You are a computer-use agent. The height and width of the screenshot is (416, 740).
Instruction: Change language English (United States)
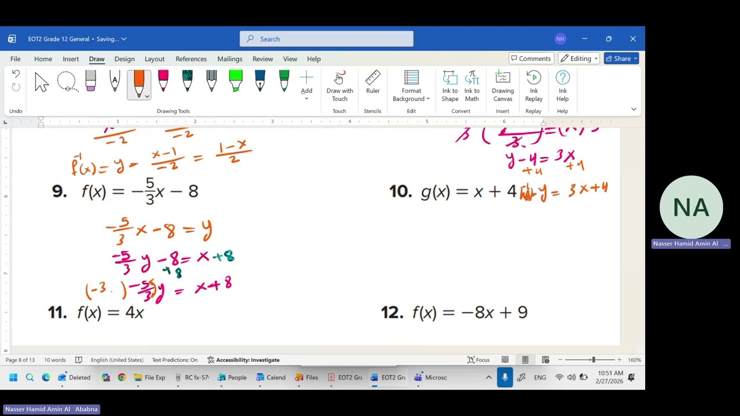coord(117,360)
